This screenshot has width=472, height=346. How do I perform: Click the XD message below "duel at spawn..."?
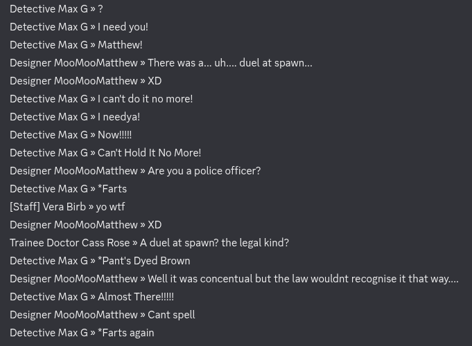coord(155,81)
